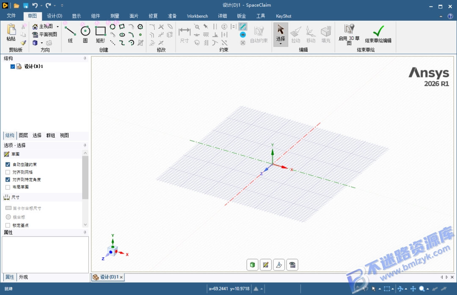Click the options panel vertical scrollbar
Image resolution: width=457 pixels, height=295 pixels.
85,178
